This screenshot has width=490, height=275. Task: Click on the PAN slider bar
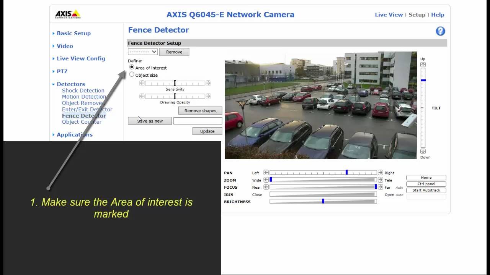[323, 173]
